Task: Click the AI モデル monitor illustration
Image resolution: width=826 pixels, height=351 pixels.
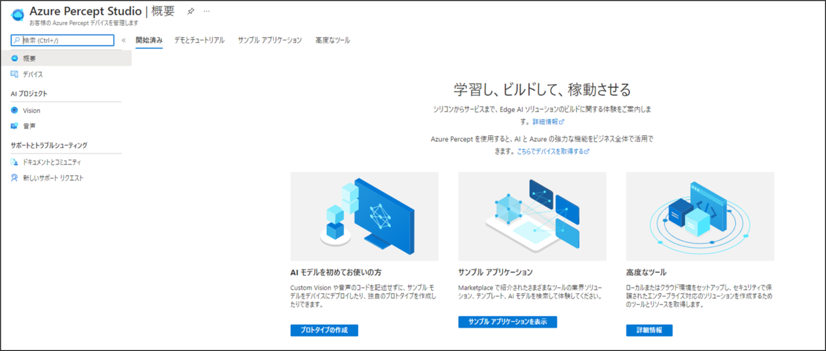Action: [x=364, y=216]
